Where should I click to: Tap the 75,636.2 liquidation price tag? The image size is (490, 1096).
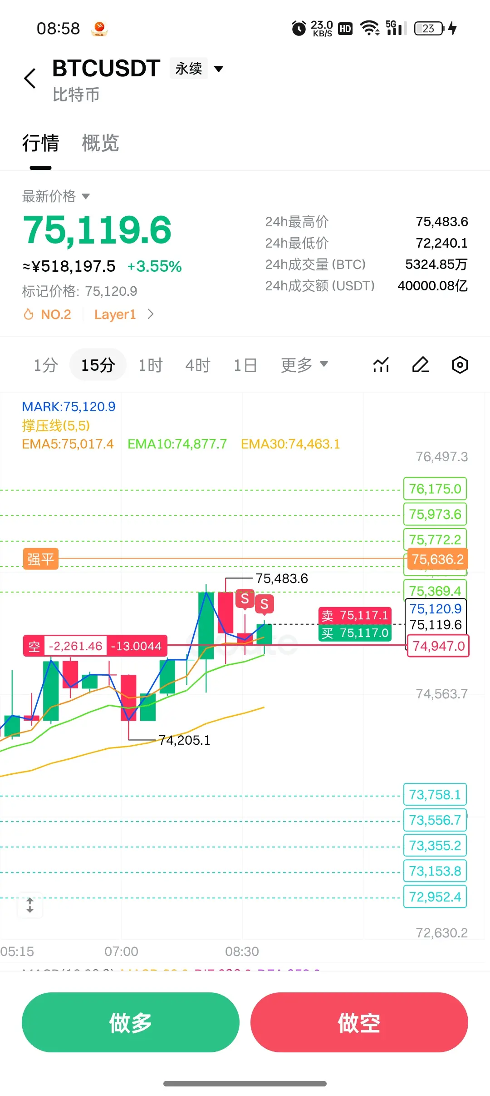click(x=437, y=559)
